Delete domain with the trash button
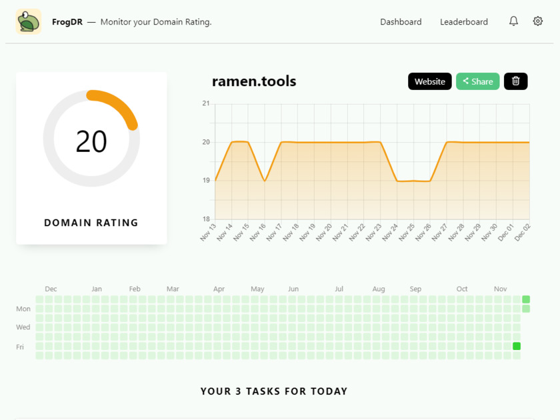This screenshot has width=560, height=420. click(515, 81)
